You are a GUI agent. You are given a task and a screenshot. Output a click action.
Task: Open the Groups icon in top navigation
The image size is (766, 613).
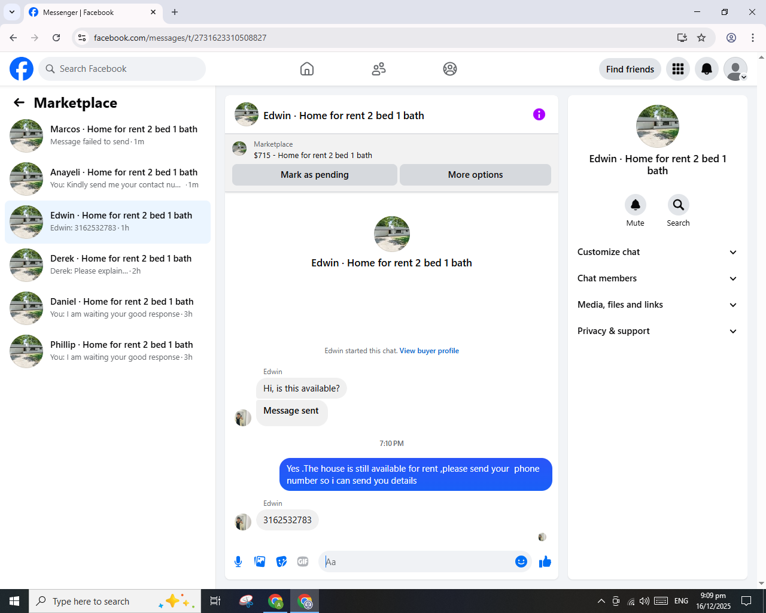point(450,69)
